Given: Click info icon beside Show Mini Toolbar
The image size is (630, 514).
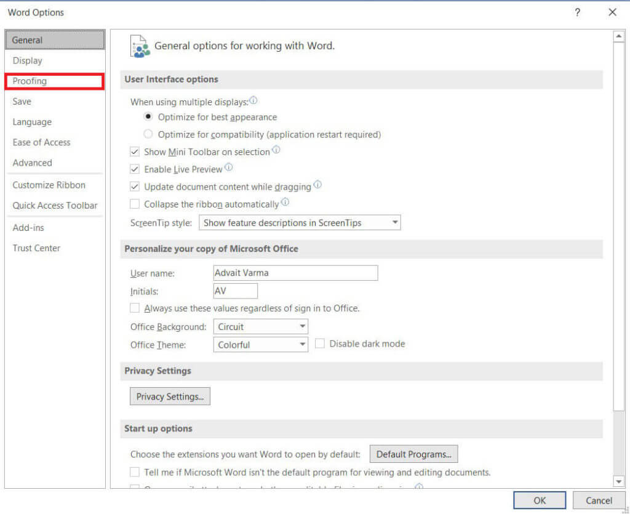Looking at the screenshot, I should pos(276,150).
